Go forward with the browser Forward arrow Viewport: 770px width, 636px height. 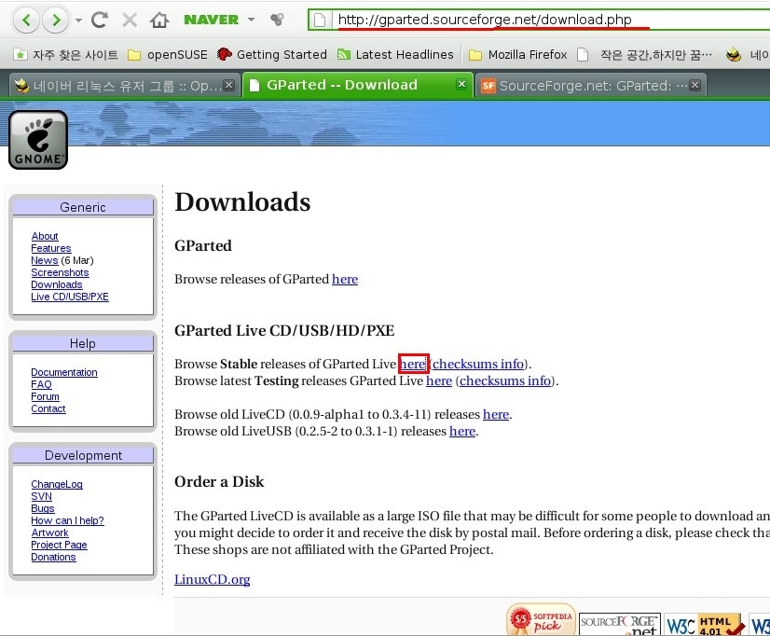[55, 21]
